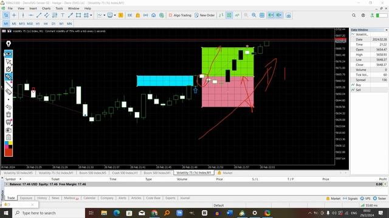Open the chart templates dropdown arrow
The height and width of the screenshot is (218, 389).
coord(115,15)
